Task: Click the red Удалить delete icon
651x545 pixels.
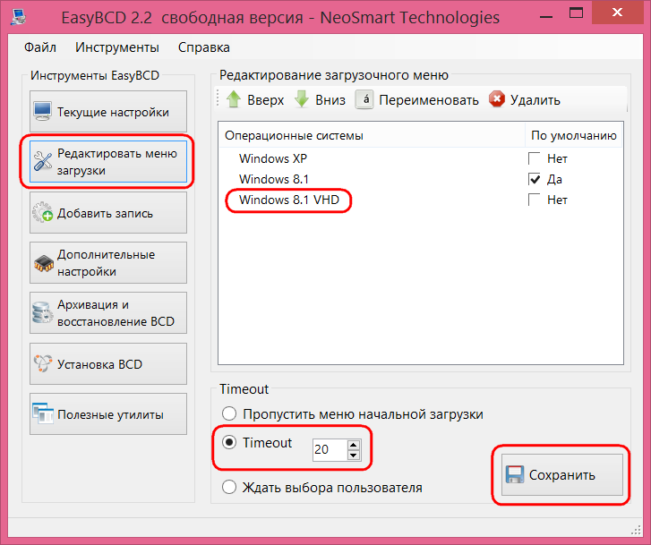Action: coord(497,99)
